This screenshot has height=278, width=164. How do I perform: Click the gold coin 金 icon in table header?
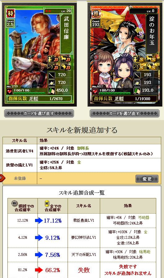pyautogui.click(x=47, y=203)
